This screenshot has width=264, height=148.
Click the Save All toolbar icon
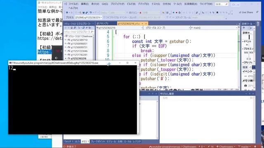pos(87,13)
